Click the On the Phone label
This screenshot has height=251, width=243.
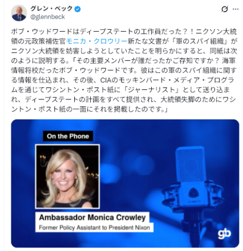(x=68, y=136)
